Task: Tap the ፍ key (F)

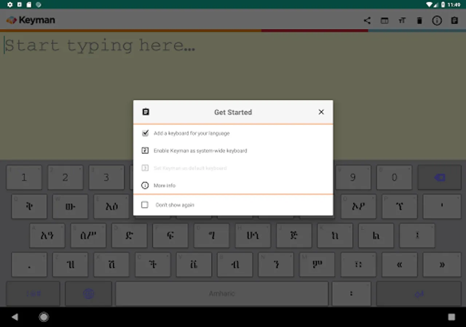Action: pyautogui.click(x=170, y=235)
